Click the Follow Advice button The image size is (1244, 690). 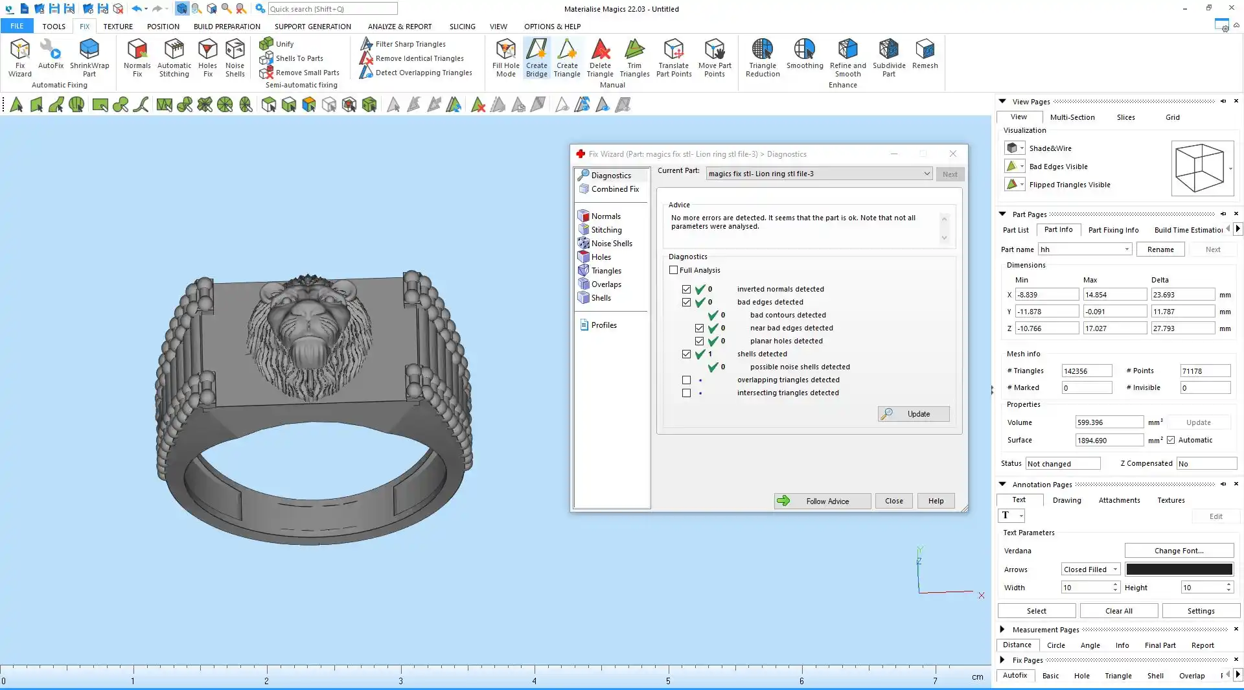[822, 501]
